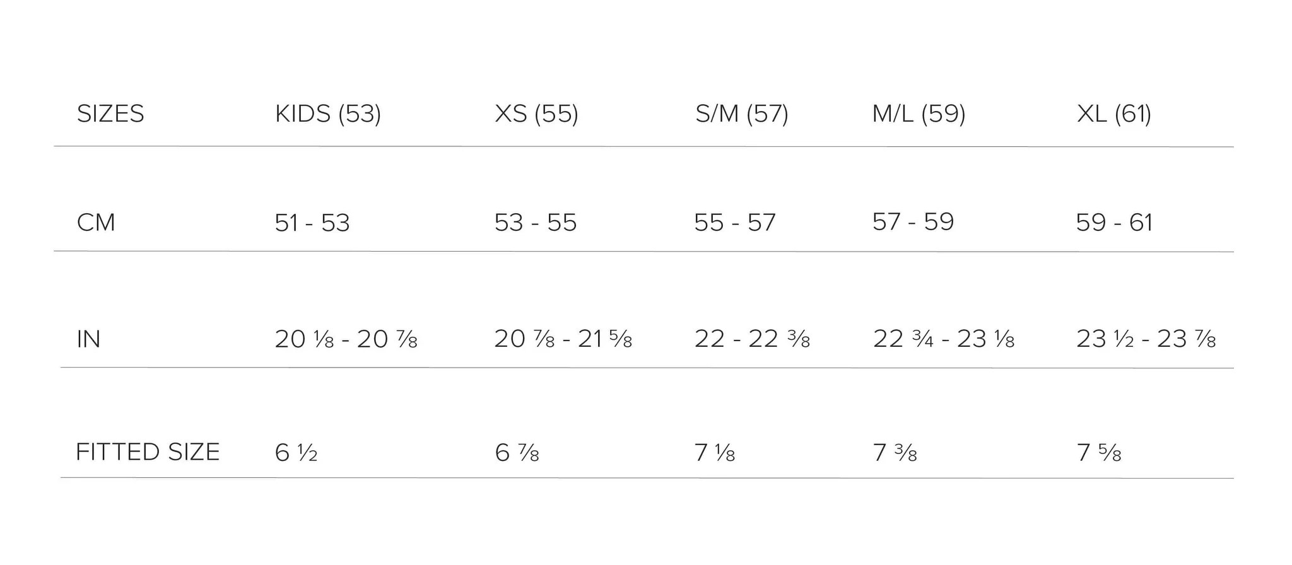
Task: Click the SIZES header label
Action: click(110, 114)
